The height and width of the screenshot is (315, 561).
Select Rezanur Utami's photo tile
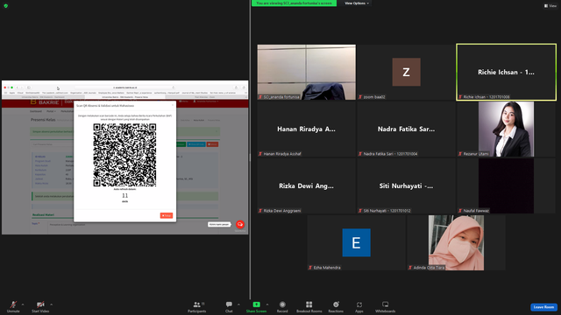[507, 129]
